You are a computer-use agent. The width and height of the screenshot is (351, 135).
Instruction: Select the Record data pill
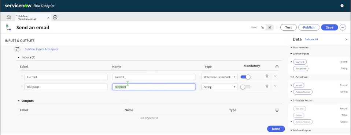click(x=299, y=109)
